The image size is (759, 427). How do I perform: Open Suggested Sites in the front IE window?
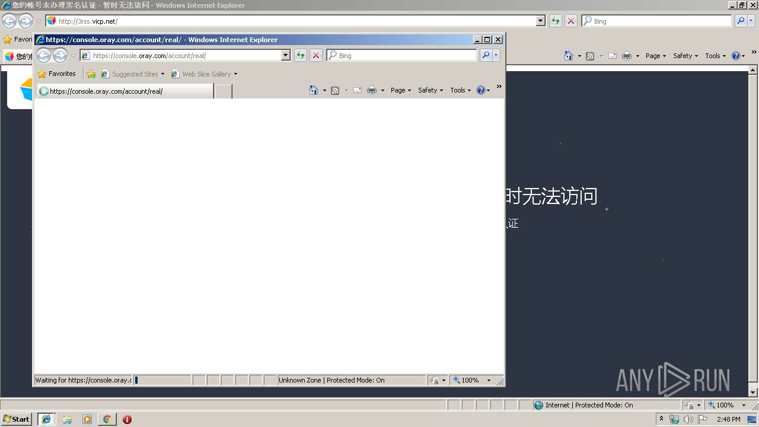(x=132, y=74)
